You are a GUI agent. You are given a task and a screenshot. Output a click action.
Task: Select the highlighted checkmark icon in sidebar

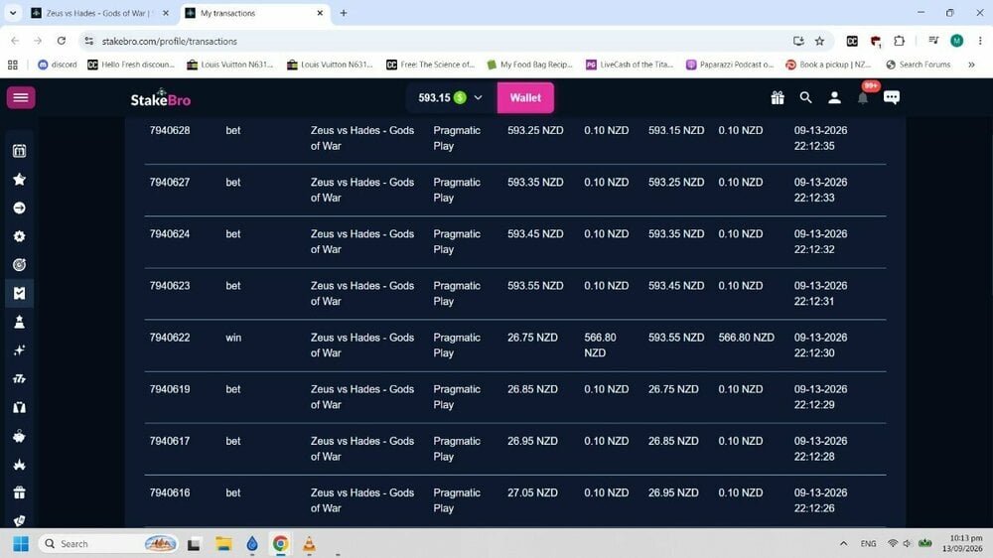20,293
